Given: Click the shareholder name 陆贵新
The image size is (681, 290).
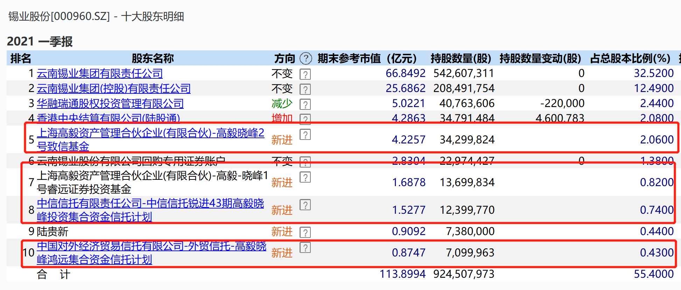Looking at the screenshot, I should 52,232.
